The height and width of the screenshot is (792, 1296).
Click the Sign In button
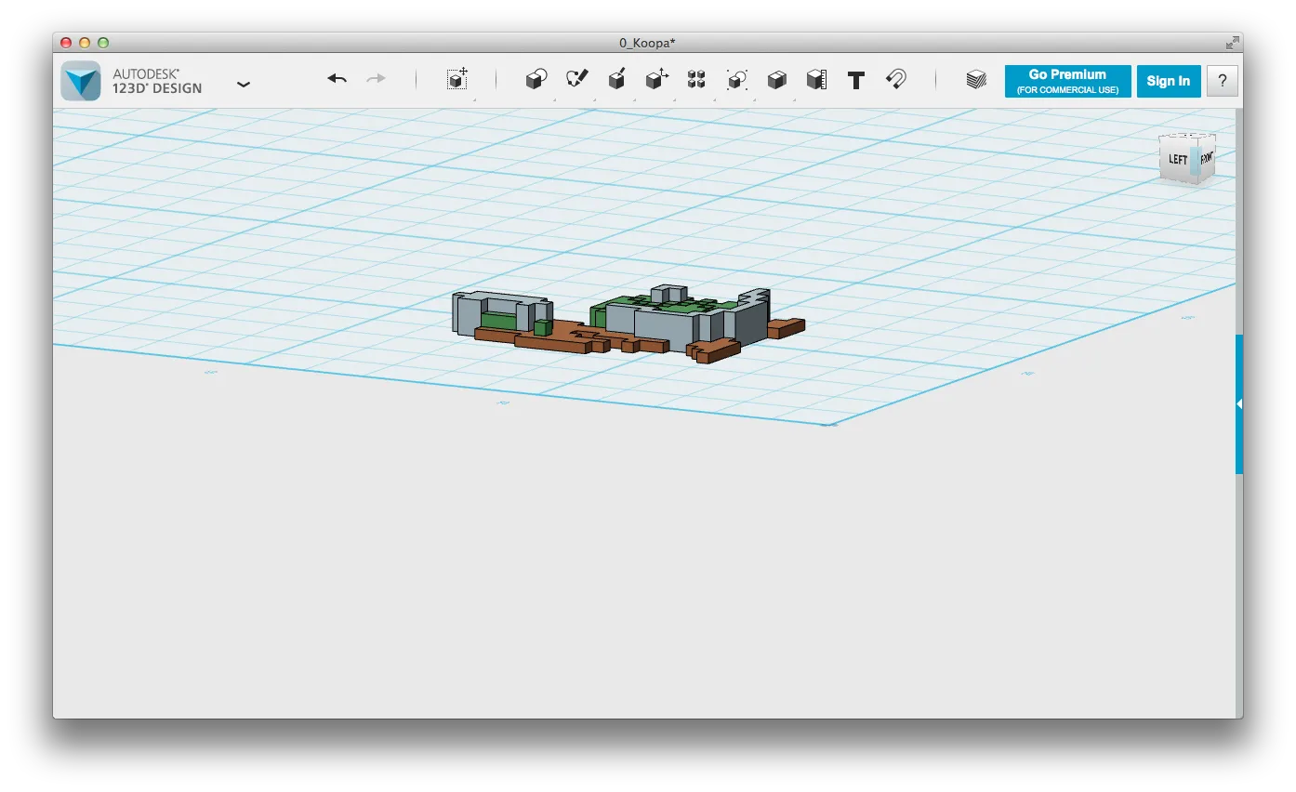tap(1169, 81)
